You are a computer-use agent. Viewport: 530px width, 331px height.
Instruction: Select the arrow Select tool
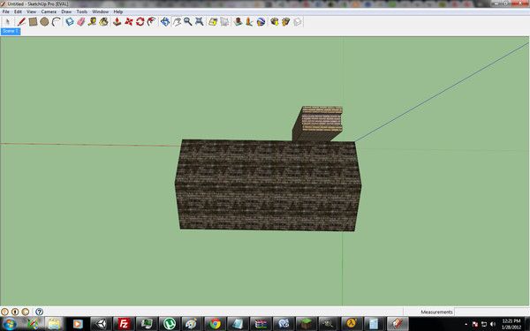point(7,22)
